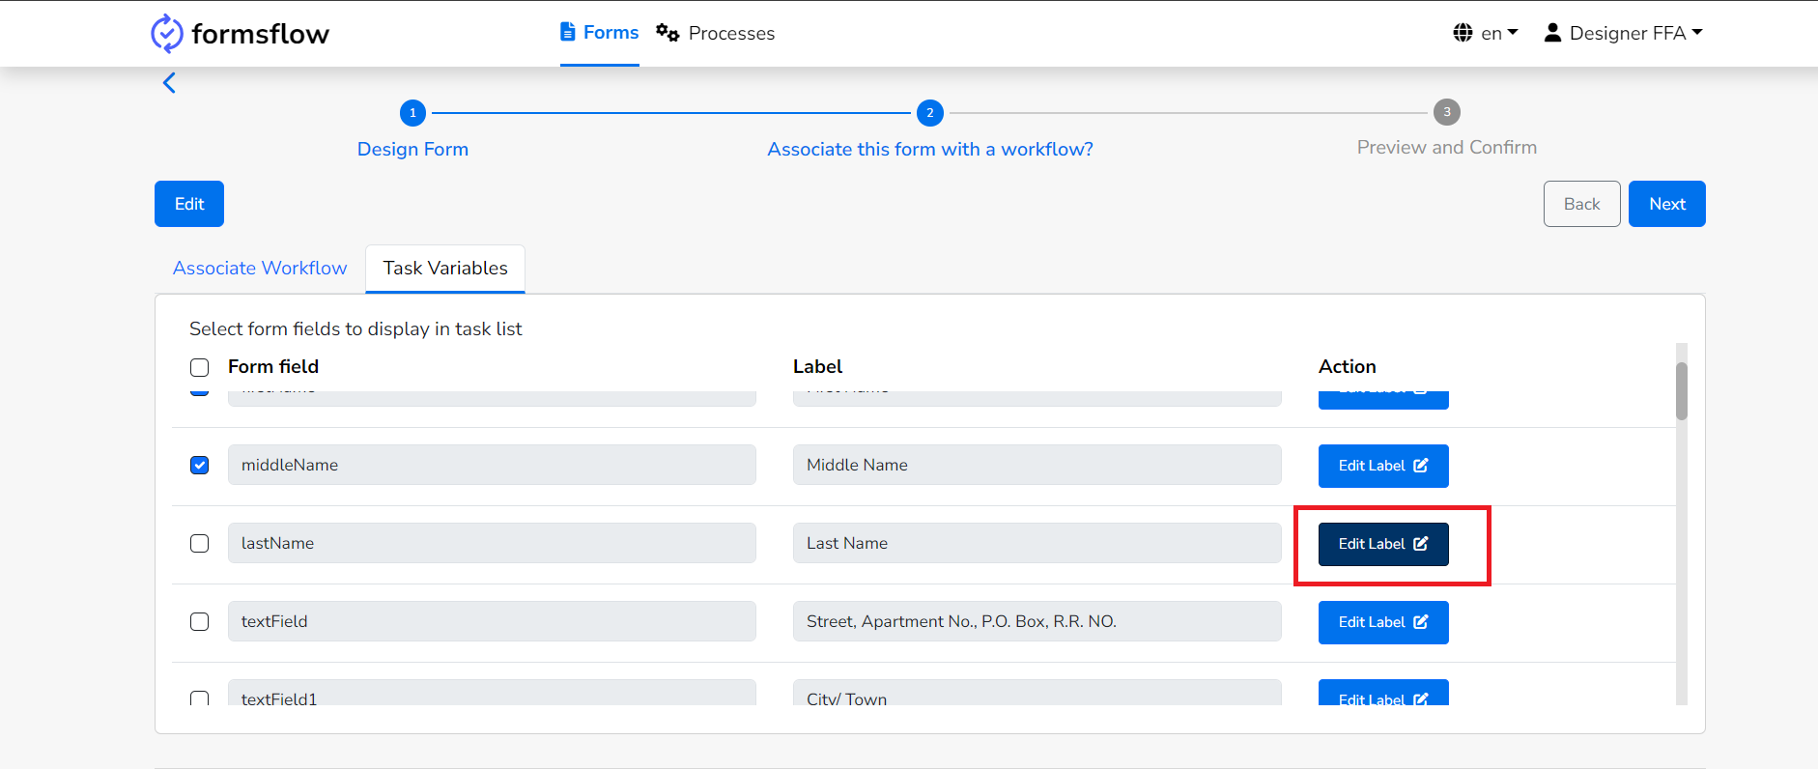Click the textField form field box
Image resolution: width=1818 pixels, height=769 pixels.
(492, 621)
